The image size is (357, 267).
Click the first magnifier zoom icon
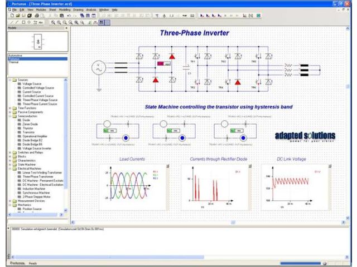coord(53,22)
